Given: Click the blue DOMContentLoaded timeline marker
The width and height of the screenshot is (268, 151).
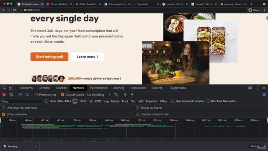Looking at the screenshot, I should (x=126, y=130).
